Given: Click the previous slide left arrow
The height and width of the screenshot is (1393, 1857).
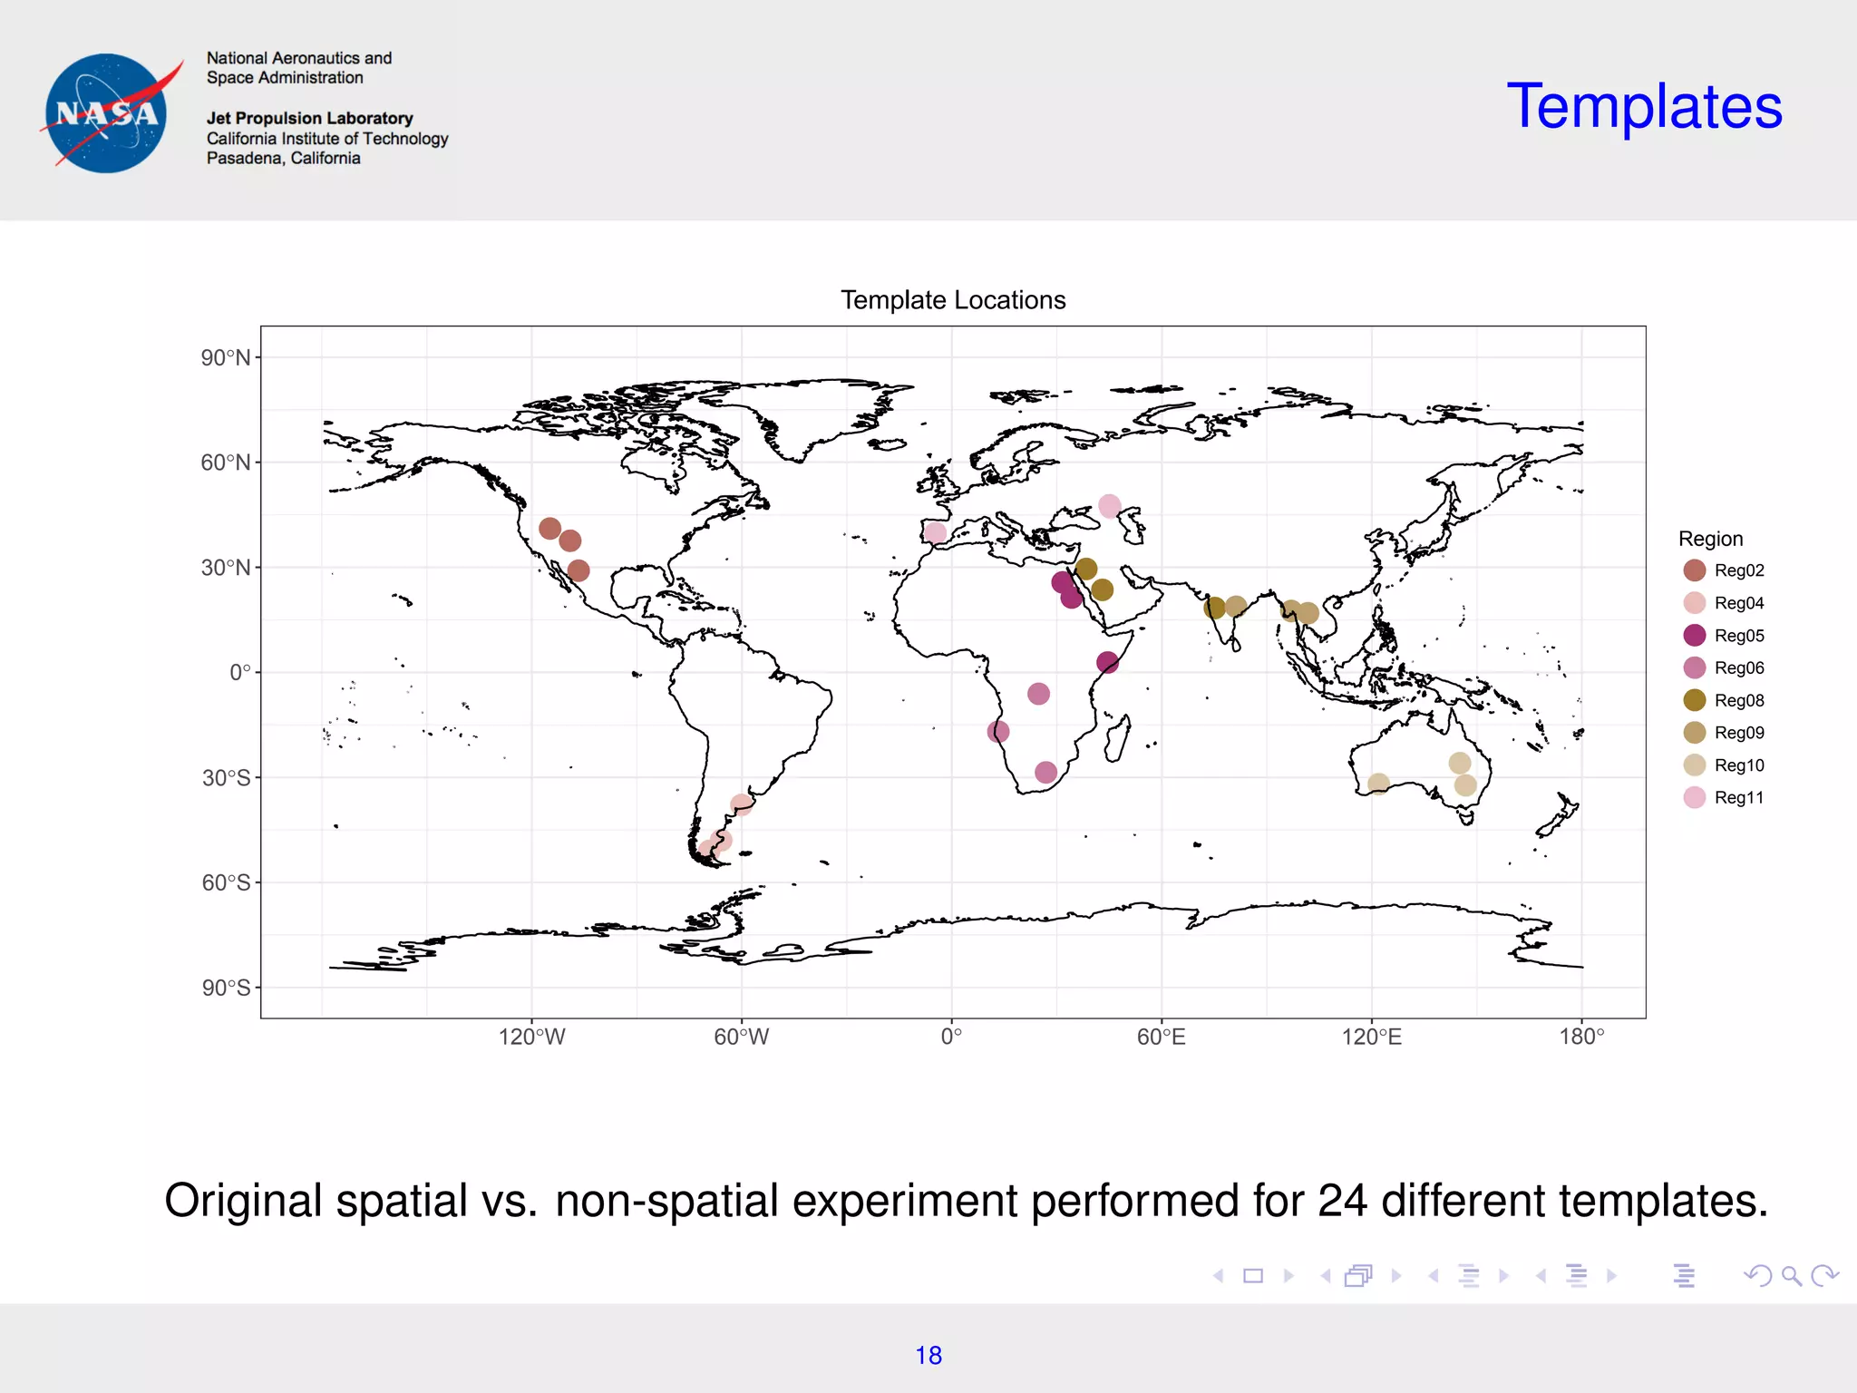Looking at the screenshot, I should click(x=1219, y=1276).
